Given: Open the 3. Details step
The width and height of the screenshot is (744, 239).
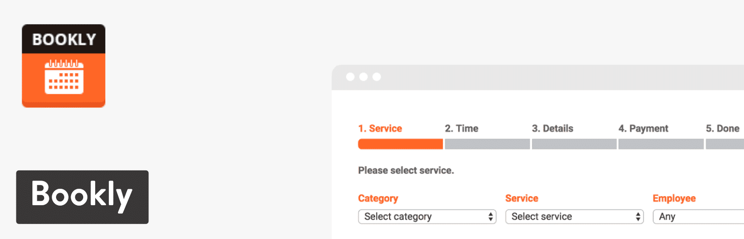Looking at the screenshot, I should 552,128.
